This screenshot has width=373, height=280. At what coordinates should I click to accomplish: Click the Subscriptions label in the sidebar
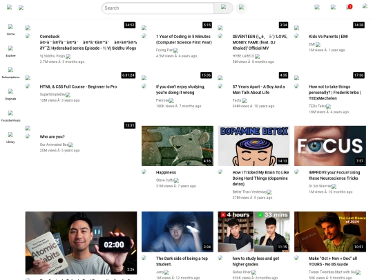(10, 77)
